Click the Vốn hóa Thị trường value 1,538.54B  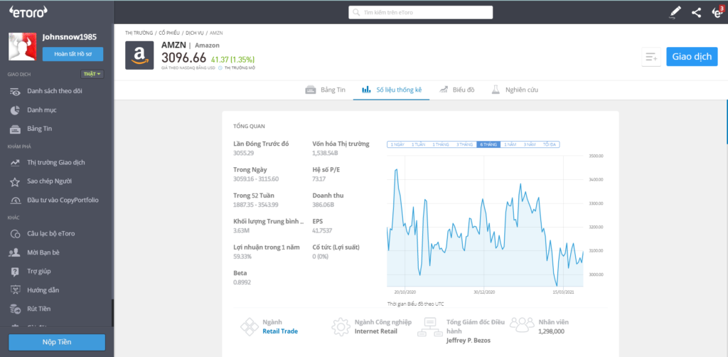[325, 153]
